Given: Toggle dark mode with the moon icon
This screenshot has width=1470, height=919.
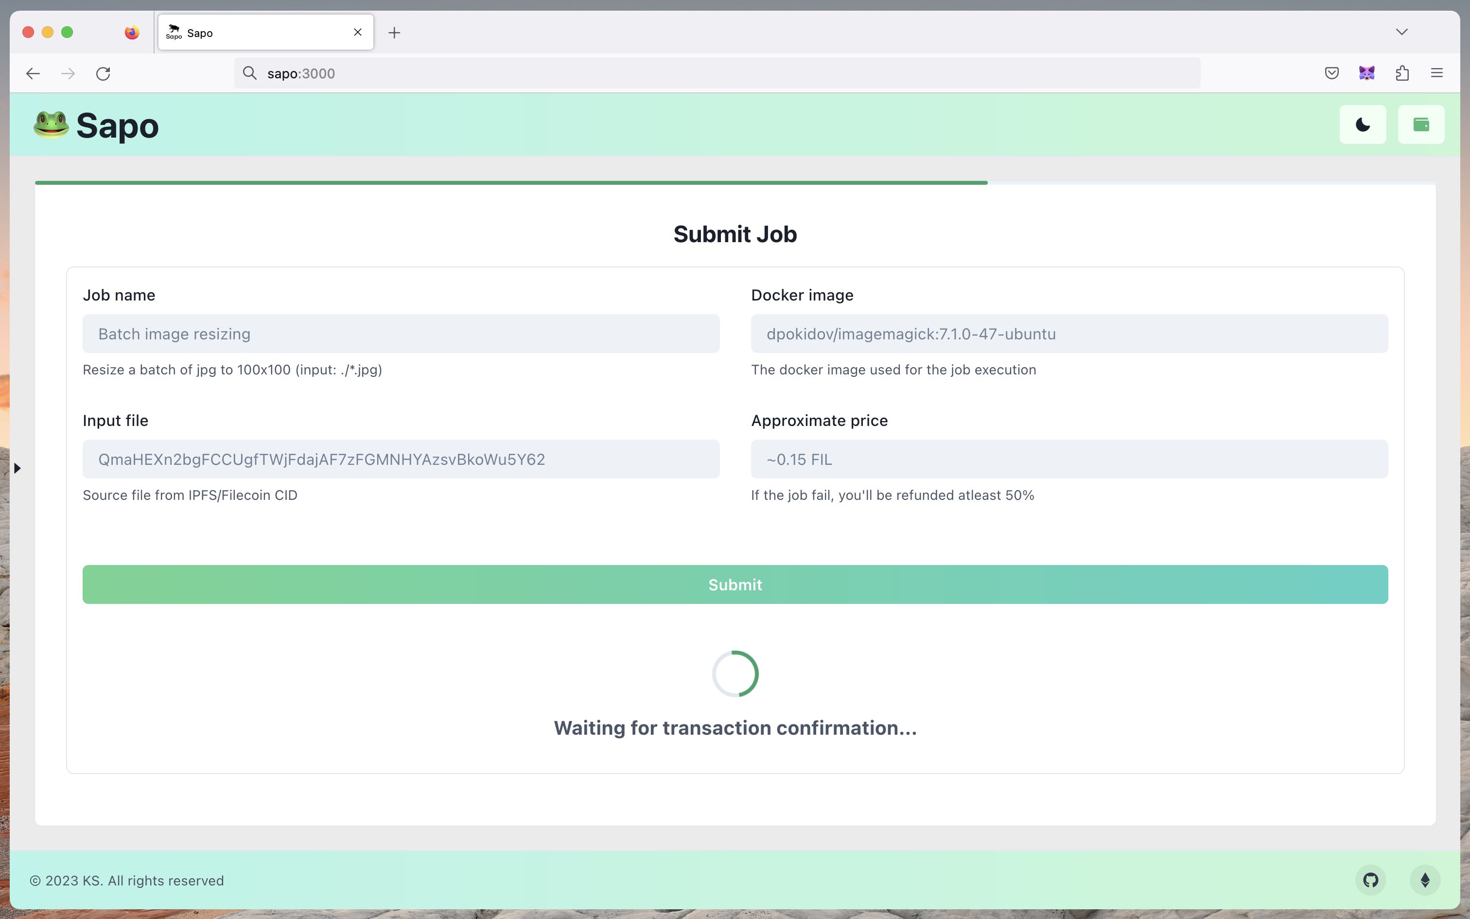Looking at the screenshot, I should pyautogui.click(x=1363, y=124).
